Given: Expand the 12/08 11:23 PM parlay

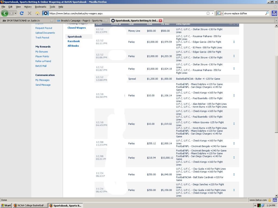Looking at the screenshot, I should pos(234,143).
